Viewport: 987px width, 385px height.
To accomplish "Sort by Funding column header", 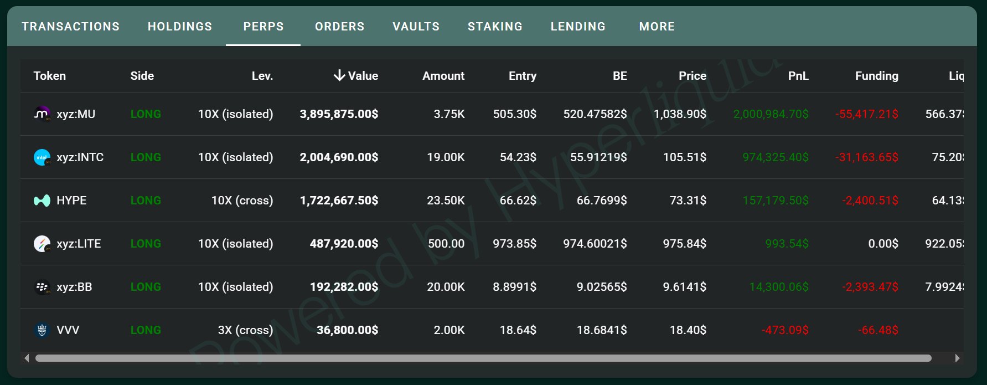I will click(877, 76).
